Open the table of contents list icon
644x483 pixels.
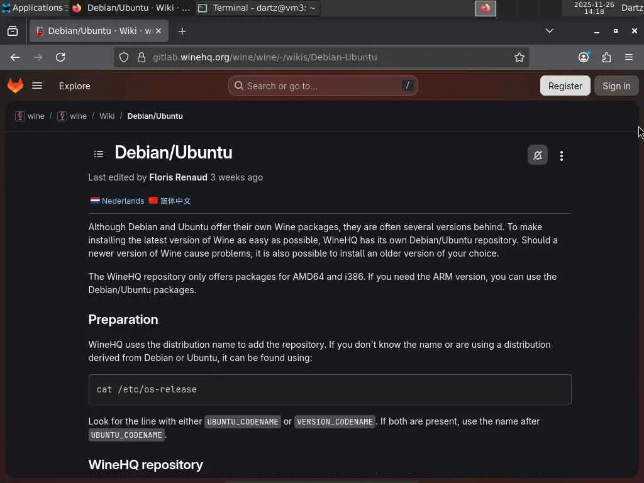pos(99,155)
